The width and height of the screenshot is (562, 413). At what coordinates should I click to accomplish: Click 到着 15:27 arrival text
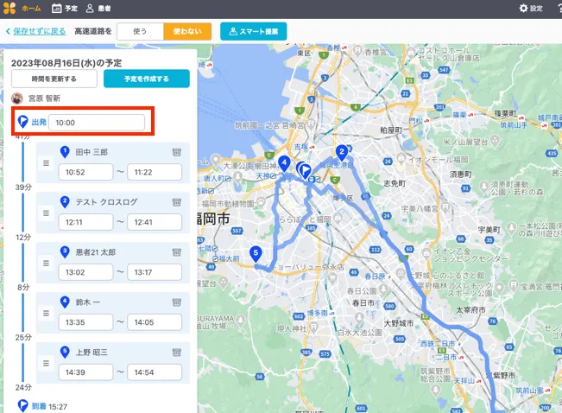click(49, 407)
